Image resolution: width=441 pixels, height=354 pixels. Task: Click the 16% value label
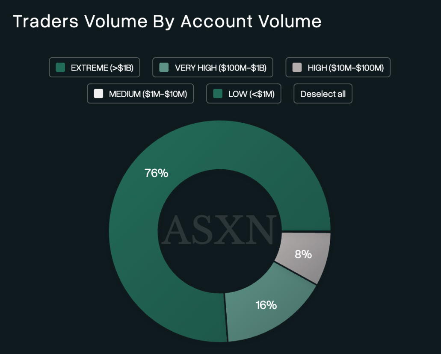(x=266, y=305)
